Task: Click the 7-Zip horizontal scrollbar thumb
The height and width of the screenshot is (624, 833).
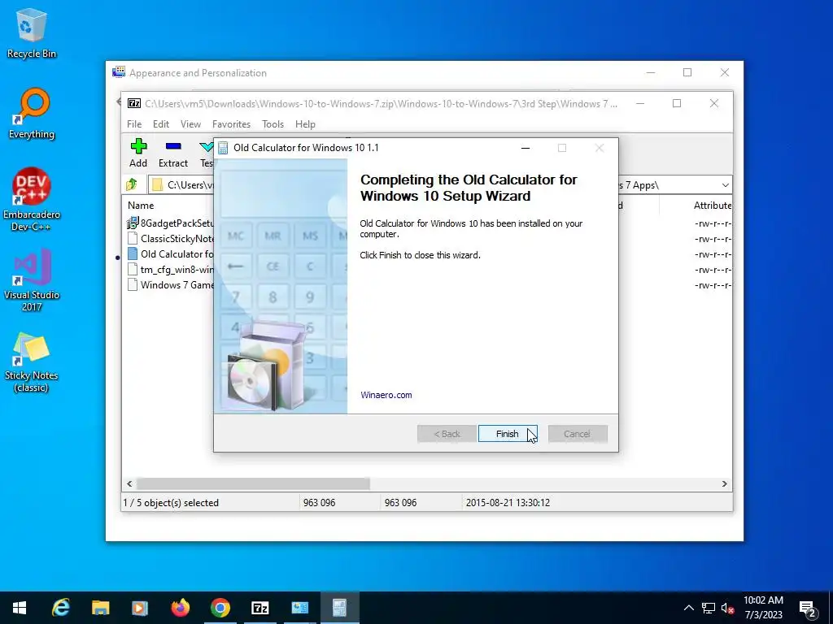Action: point(254,484)
